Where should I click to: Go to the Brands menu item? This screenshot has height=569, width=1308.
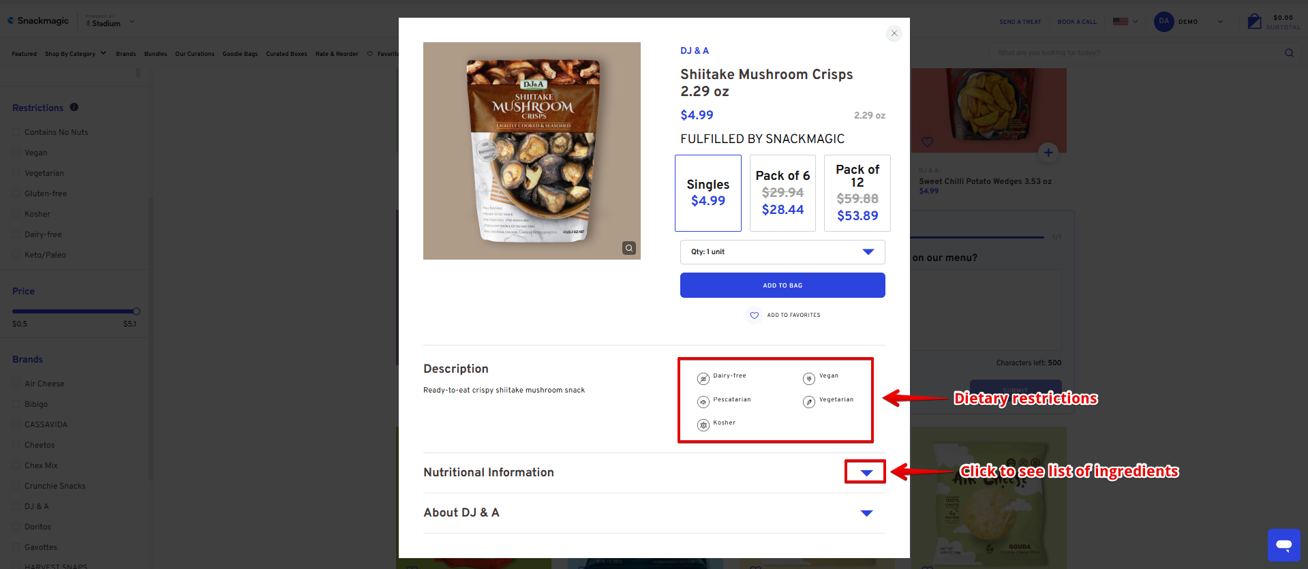[125, 54]
